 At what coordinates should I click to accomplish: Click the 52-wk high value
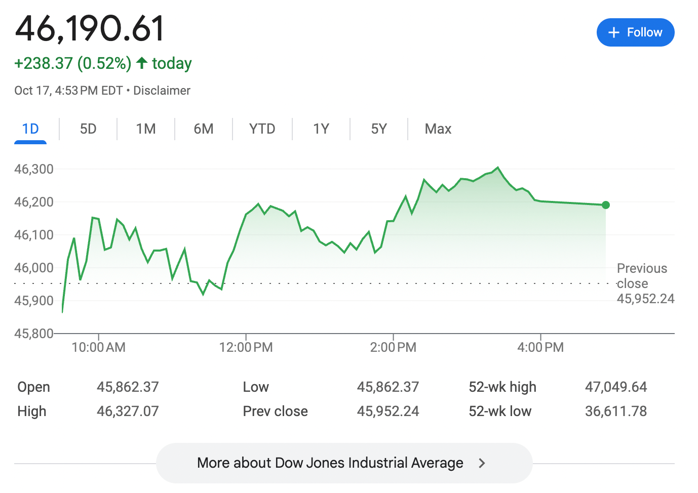(x=616, y=387)
